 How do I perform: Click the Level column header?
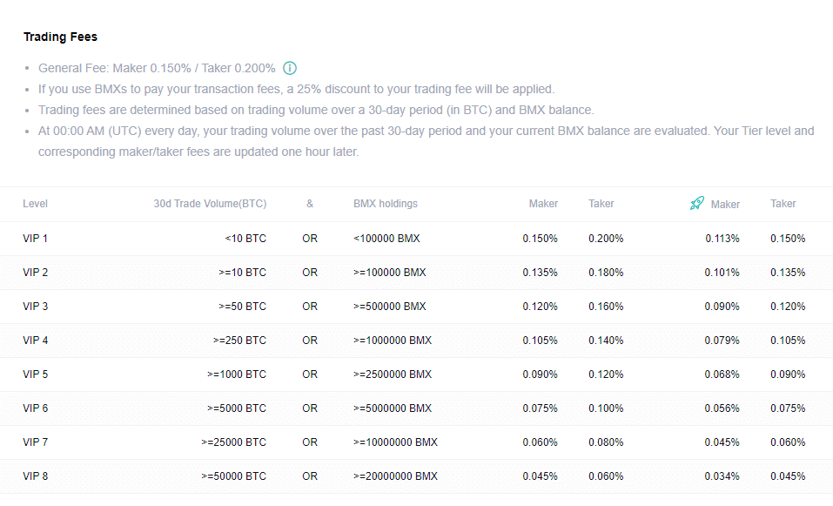(35, 204)
